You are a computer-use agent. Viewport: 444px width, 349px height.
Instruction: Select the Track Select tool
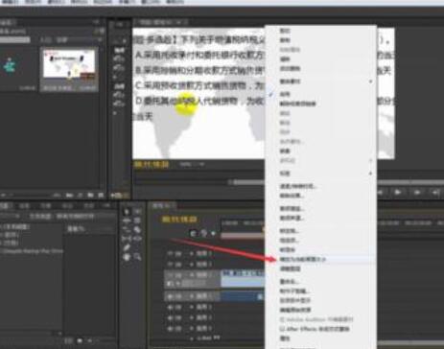pyautogui.click(x=138, y=212)
